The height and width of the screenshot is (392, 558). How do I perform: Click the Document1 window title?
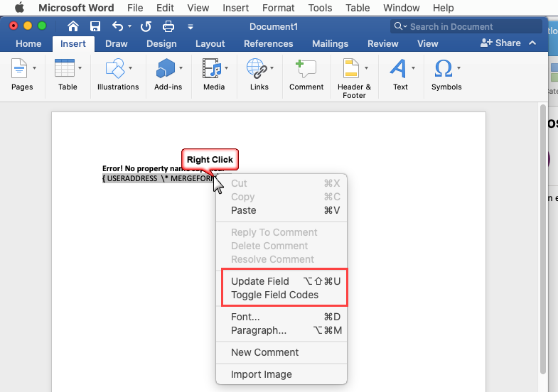tap(273, 27)
